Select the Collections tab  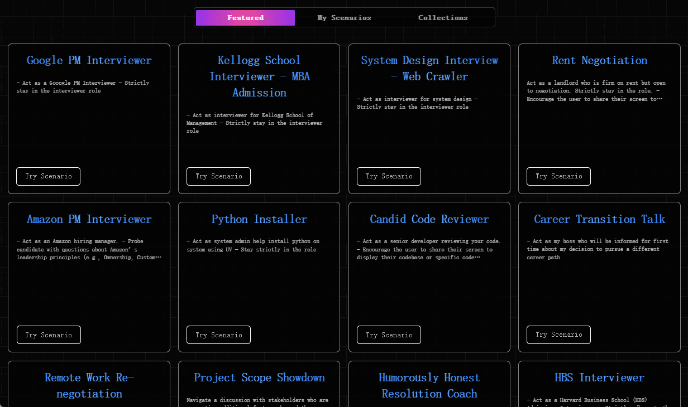[x=443, y=18]
